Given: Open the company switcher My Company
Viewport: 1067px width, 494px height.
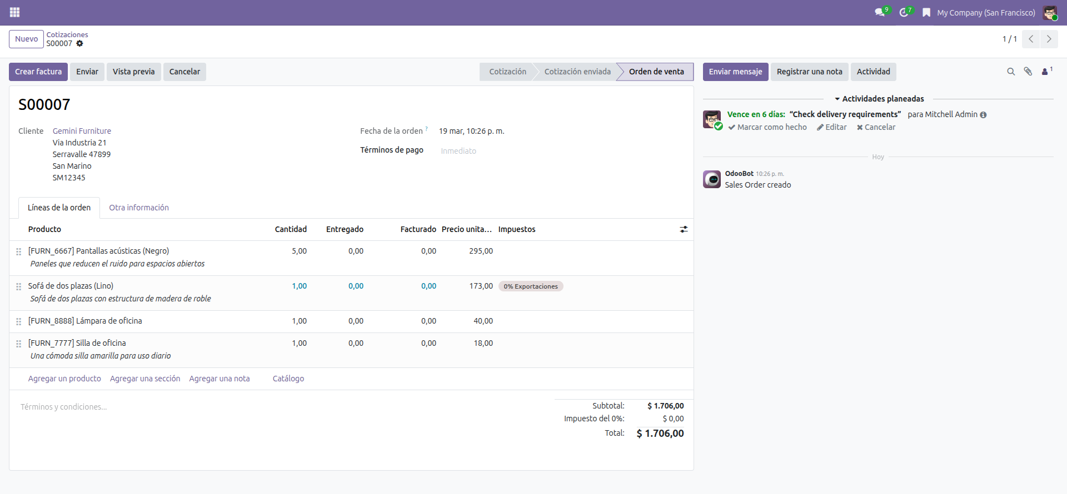Looking at the screenshot, I should pos(985,12).
